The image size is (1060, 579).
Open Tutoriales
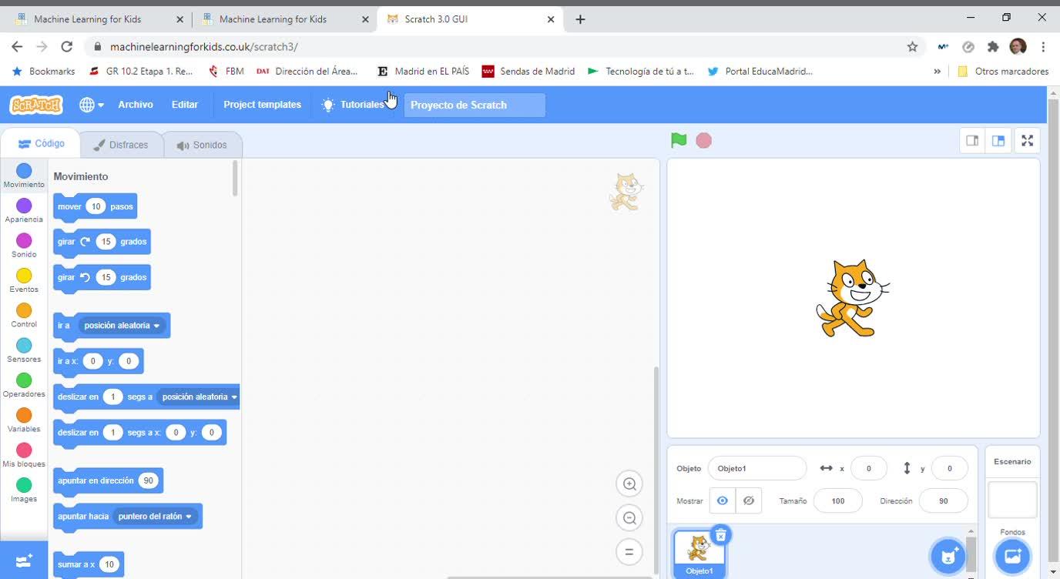tap(354, 105)
